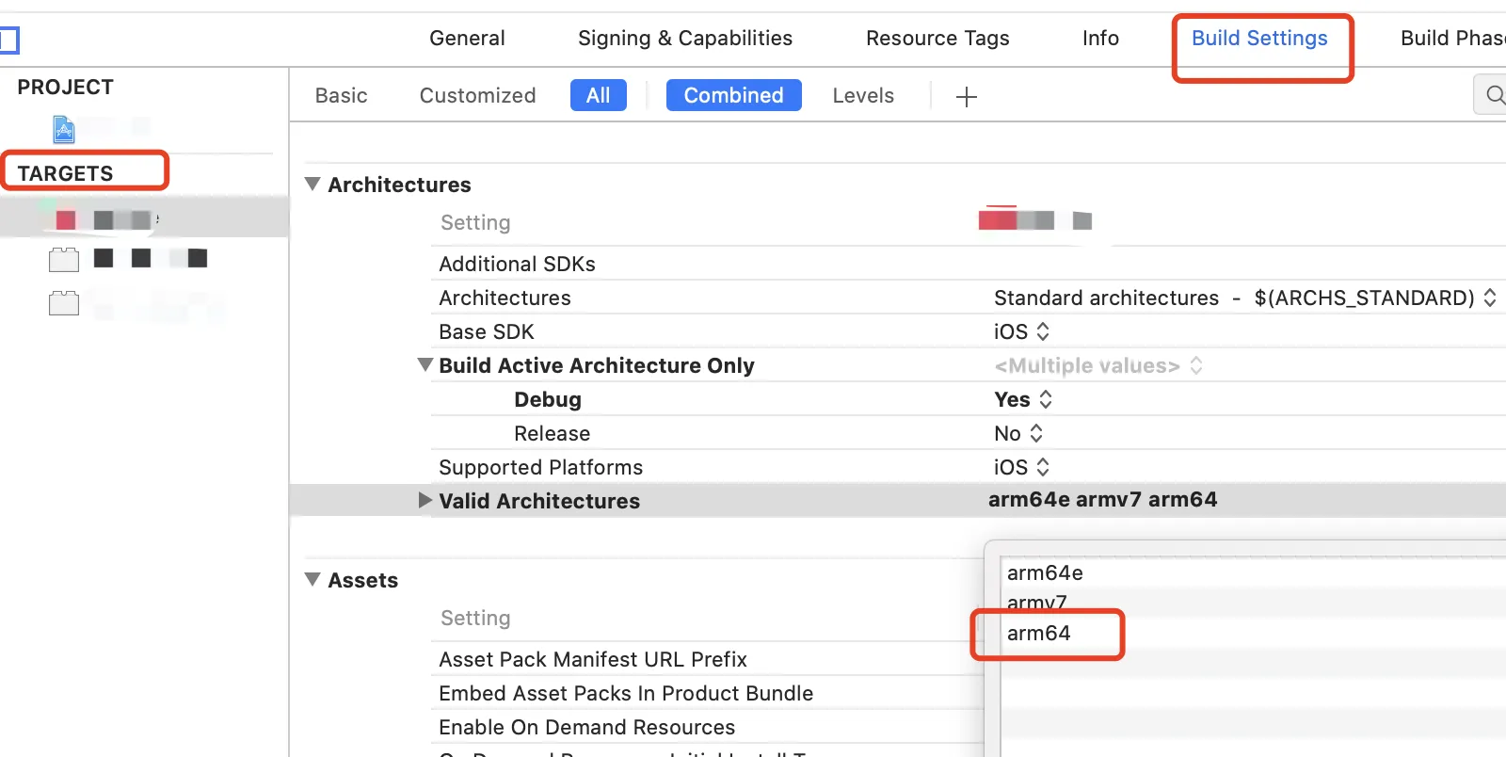Viewport: 1506px width, 757px height.
Task: Select arm64 in the architectures popover
Action: click(x=1039, y=634)
